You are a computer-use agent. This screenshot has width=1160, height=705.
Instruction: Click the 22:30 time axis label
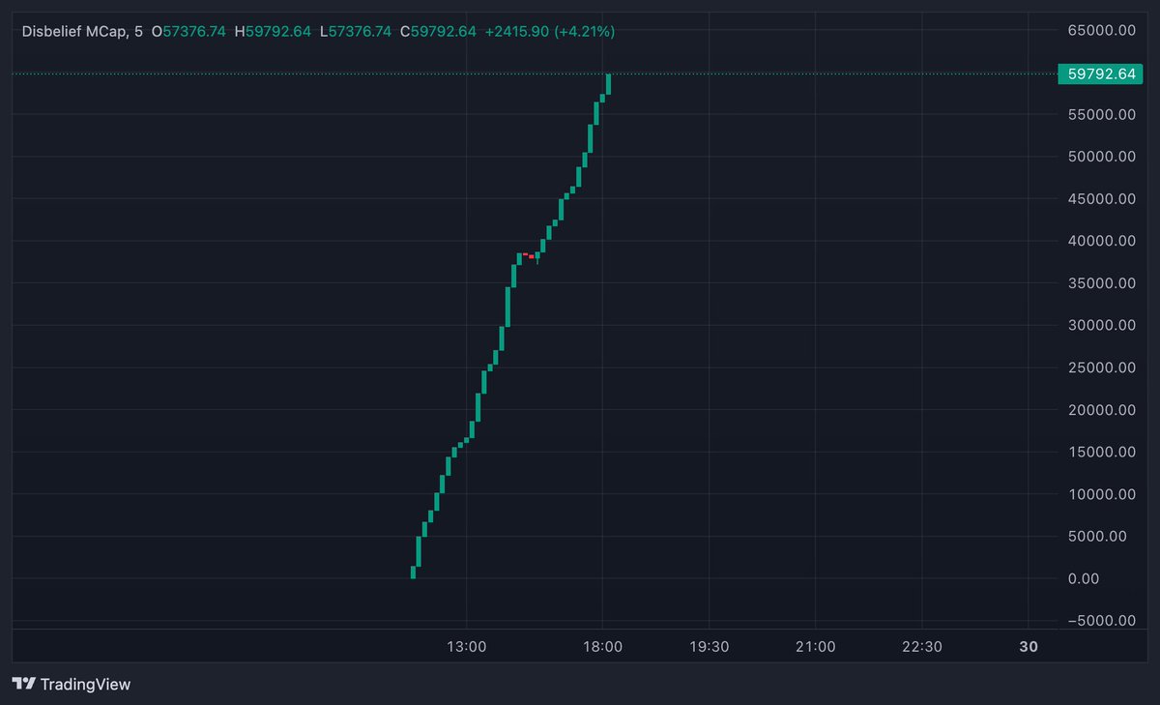point(921,647)
